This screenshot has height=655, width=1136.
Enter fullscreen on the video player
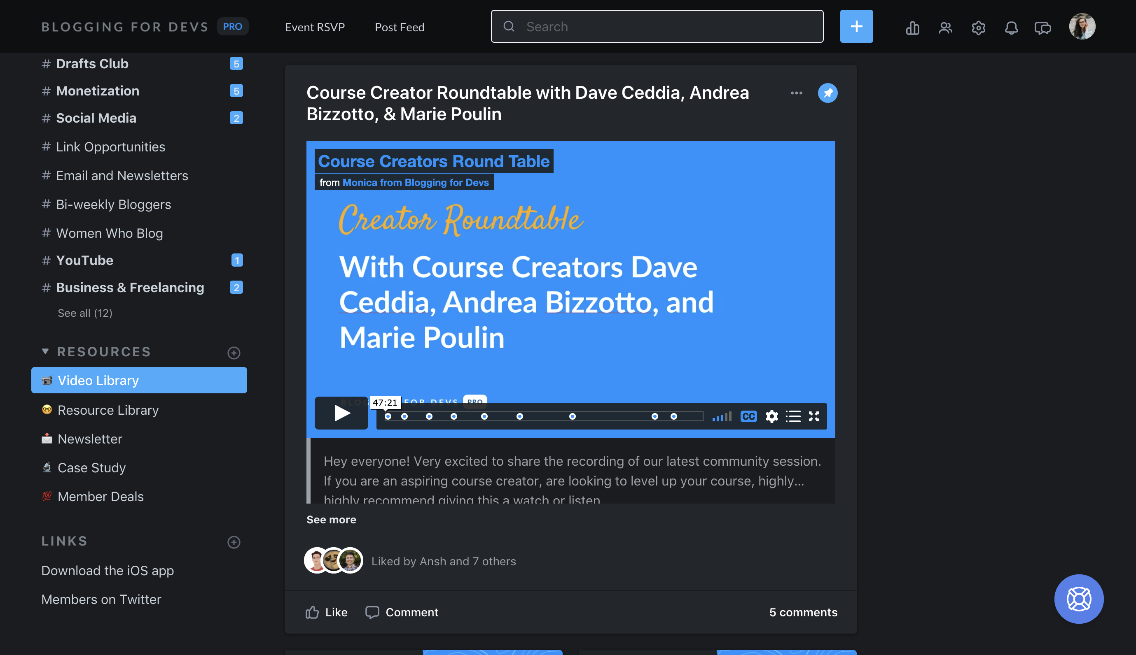(813, 416)
